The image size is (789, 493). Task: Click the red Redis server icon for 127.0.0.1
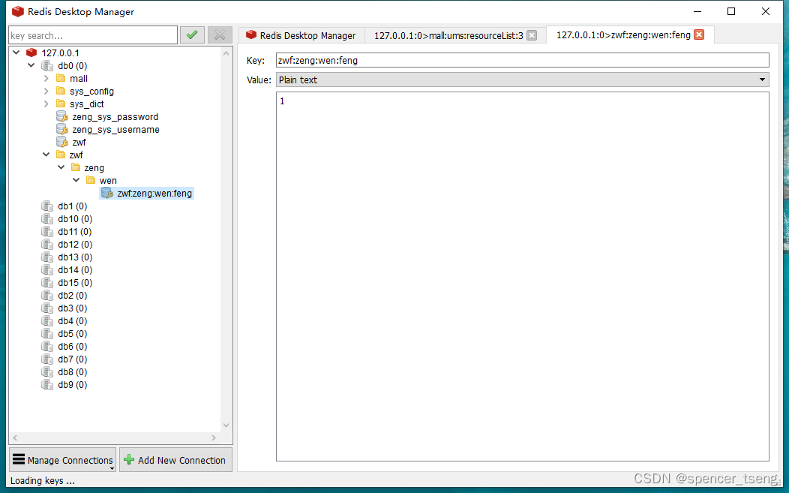[31, 53]
